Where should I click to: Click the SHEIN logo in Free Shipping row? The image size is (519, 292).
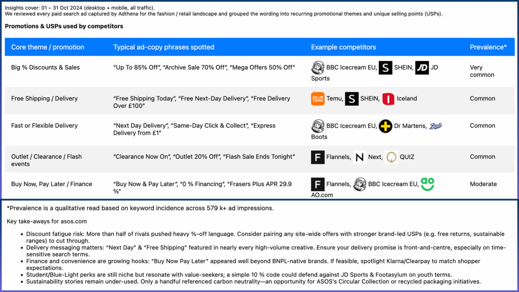pyautogui.click(x=352, y=99)
